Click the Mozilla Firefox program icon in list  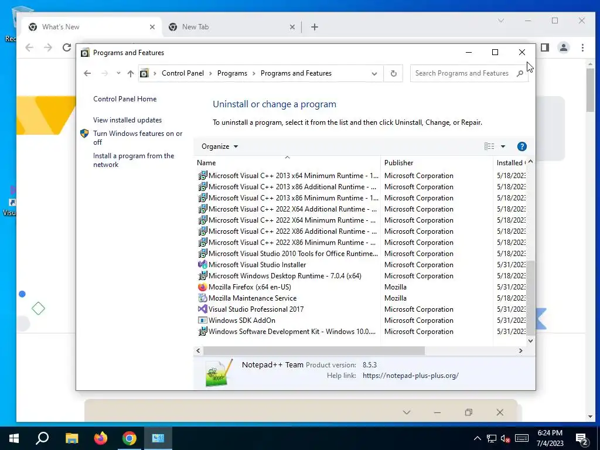pos(202,287)
